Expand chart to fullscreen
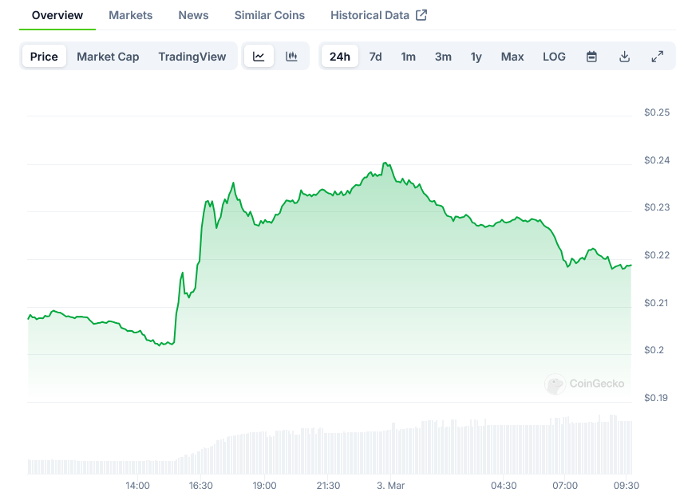 pos(657,57)
